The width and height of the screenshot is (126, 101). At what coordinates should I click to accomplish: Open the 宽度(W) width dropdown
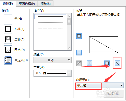tap(52, 73)
